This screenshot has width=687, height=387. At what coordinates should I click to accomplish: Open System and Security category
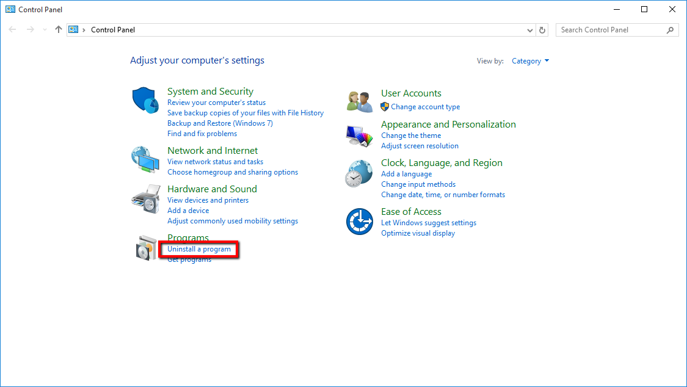[x=210, y=91]
